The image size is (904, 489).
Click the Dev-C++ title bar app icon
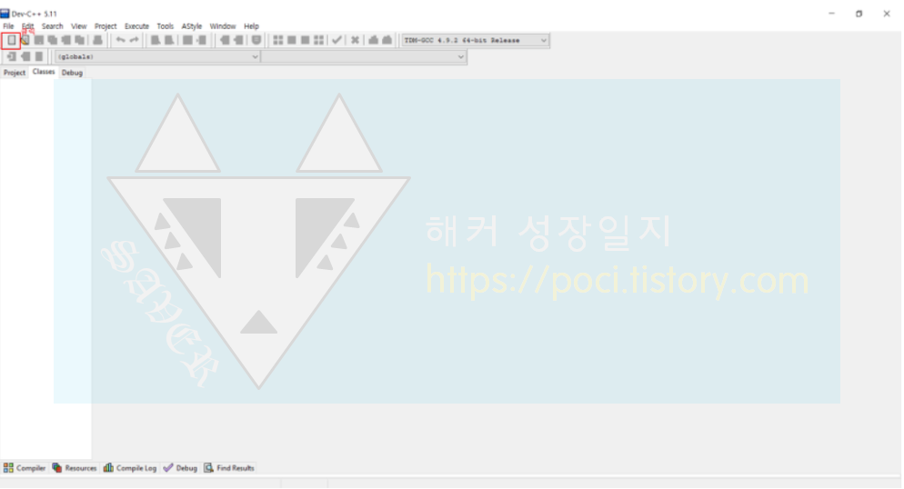pos(5,14)
